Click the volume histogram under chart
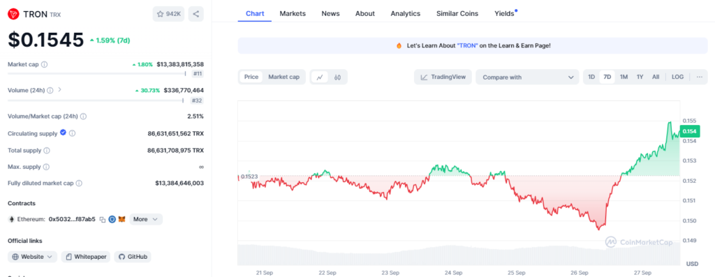715x277 pixels. [x=459, y=254]
